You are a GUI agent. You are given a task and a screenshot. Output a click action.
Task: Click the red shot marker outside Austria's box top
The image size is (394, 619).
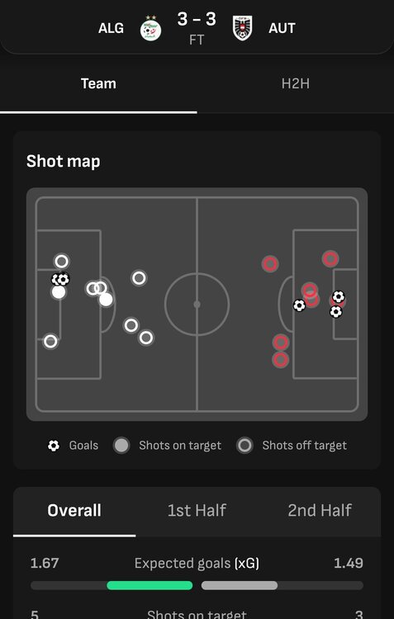coord(270,264)
